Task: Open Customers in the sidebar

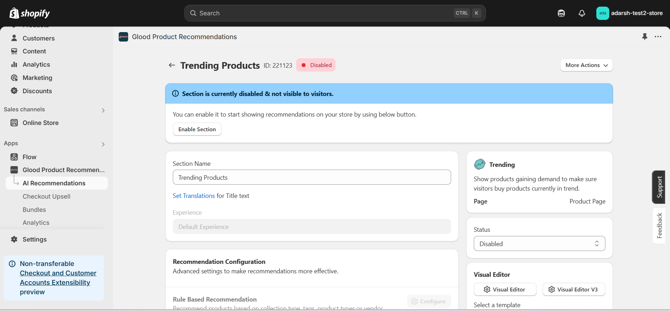Action: tap(38, 38)
